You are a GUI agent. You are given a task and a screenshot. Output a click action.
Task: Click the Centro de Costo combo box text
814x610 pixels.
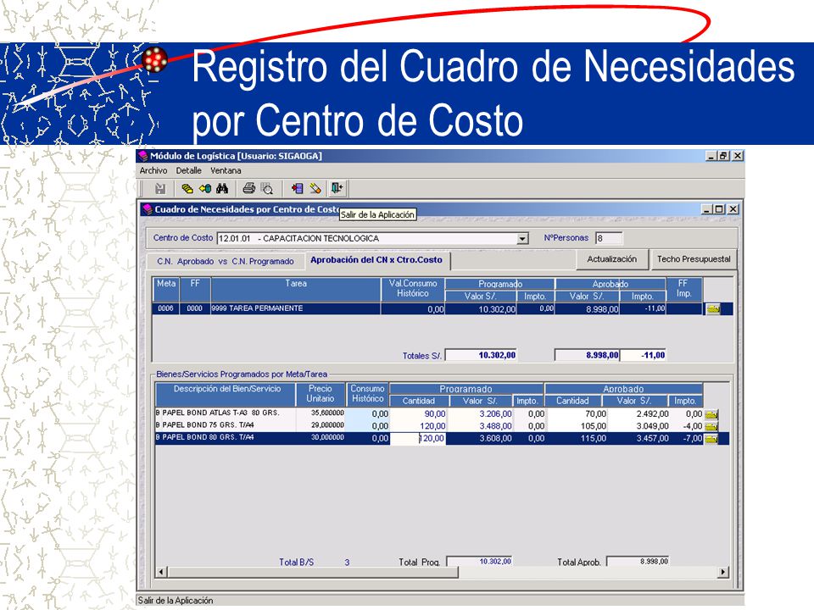click(x=366, y=239)
